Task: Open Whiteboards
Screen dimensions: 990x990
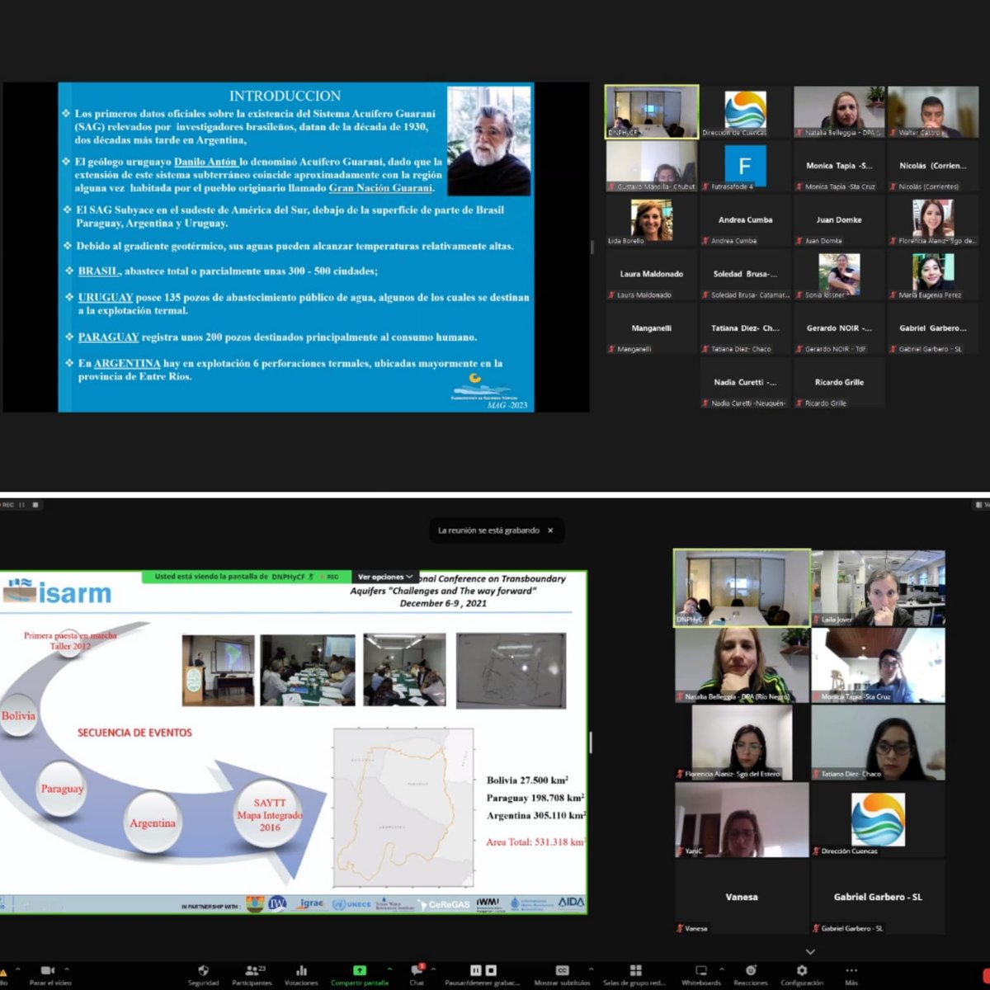Action: 701,974
